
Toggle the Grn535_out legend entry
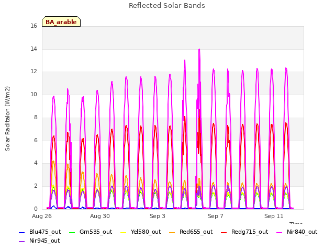pyautogui.click(x=91, y=232)
